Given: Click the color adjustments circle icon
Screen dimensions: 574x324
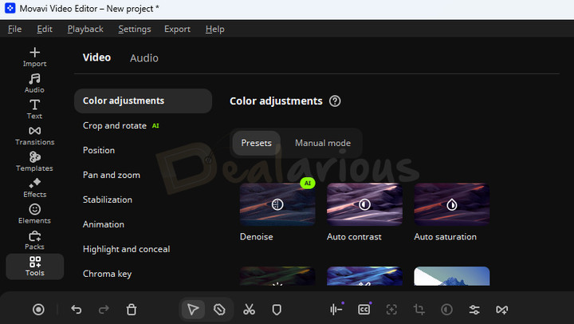Looking at the screenshot, I should 446,310.
